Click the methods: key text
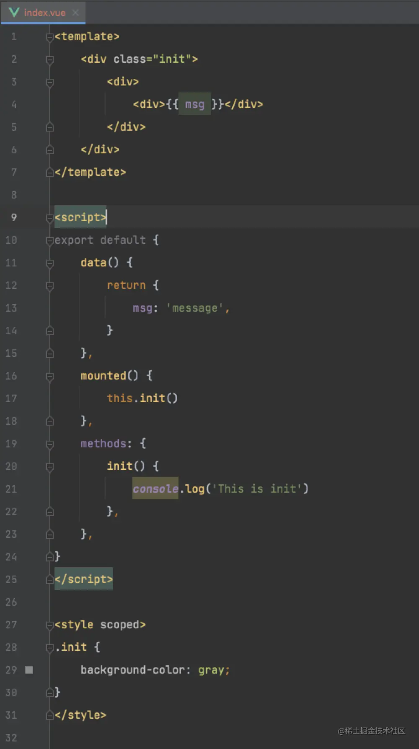This screenshot has width=419, height=749. coord(106,443)
